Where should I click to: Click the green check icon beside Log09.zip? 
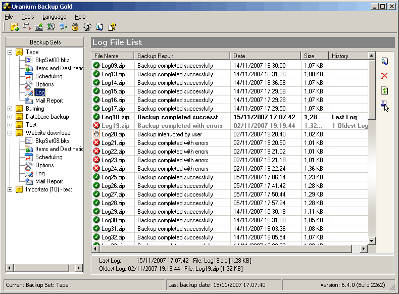coord(96,65)
